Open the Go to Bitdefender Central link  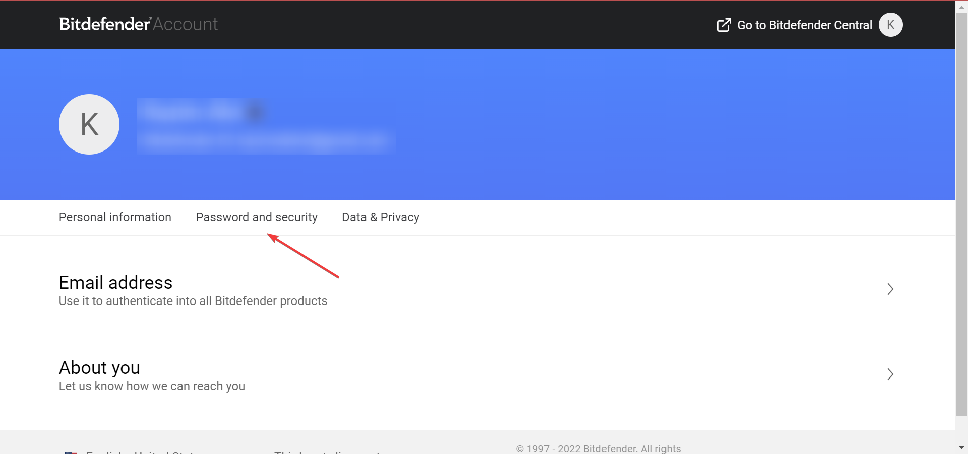[x=804, y=25]
